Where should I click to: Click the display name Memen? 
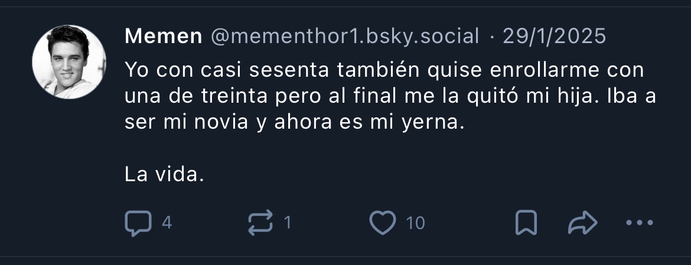(164, 37)
